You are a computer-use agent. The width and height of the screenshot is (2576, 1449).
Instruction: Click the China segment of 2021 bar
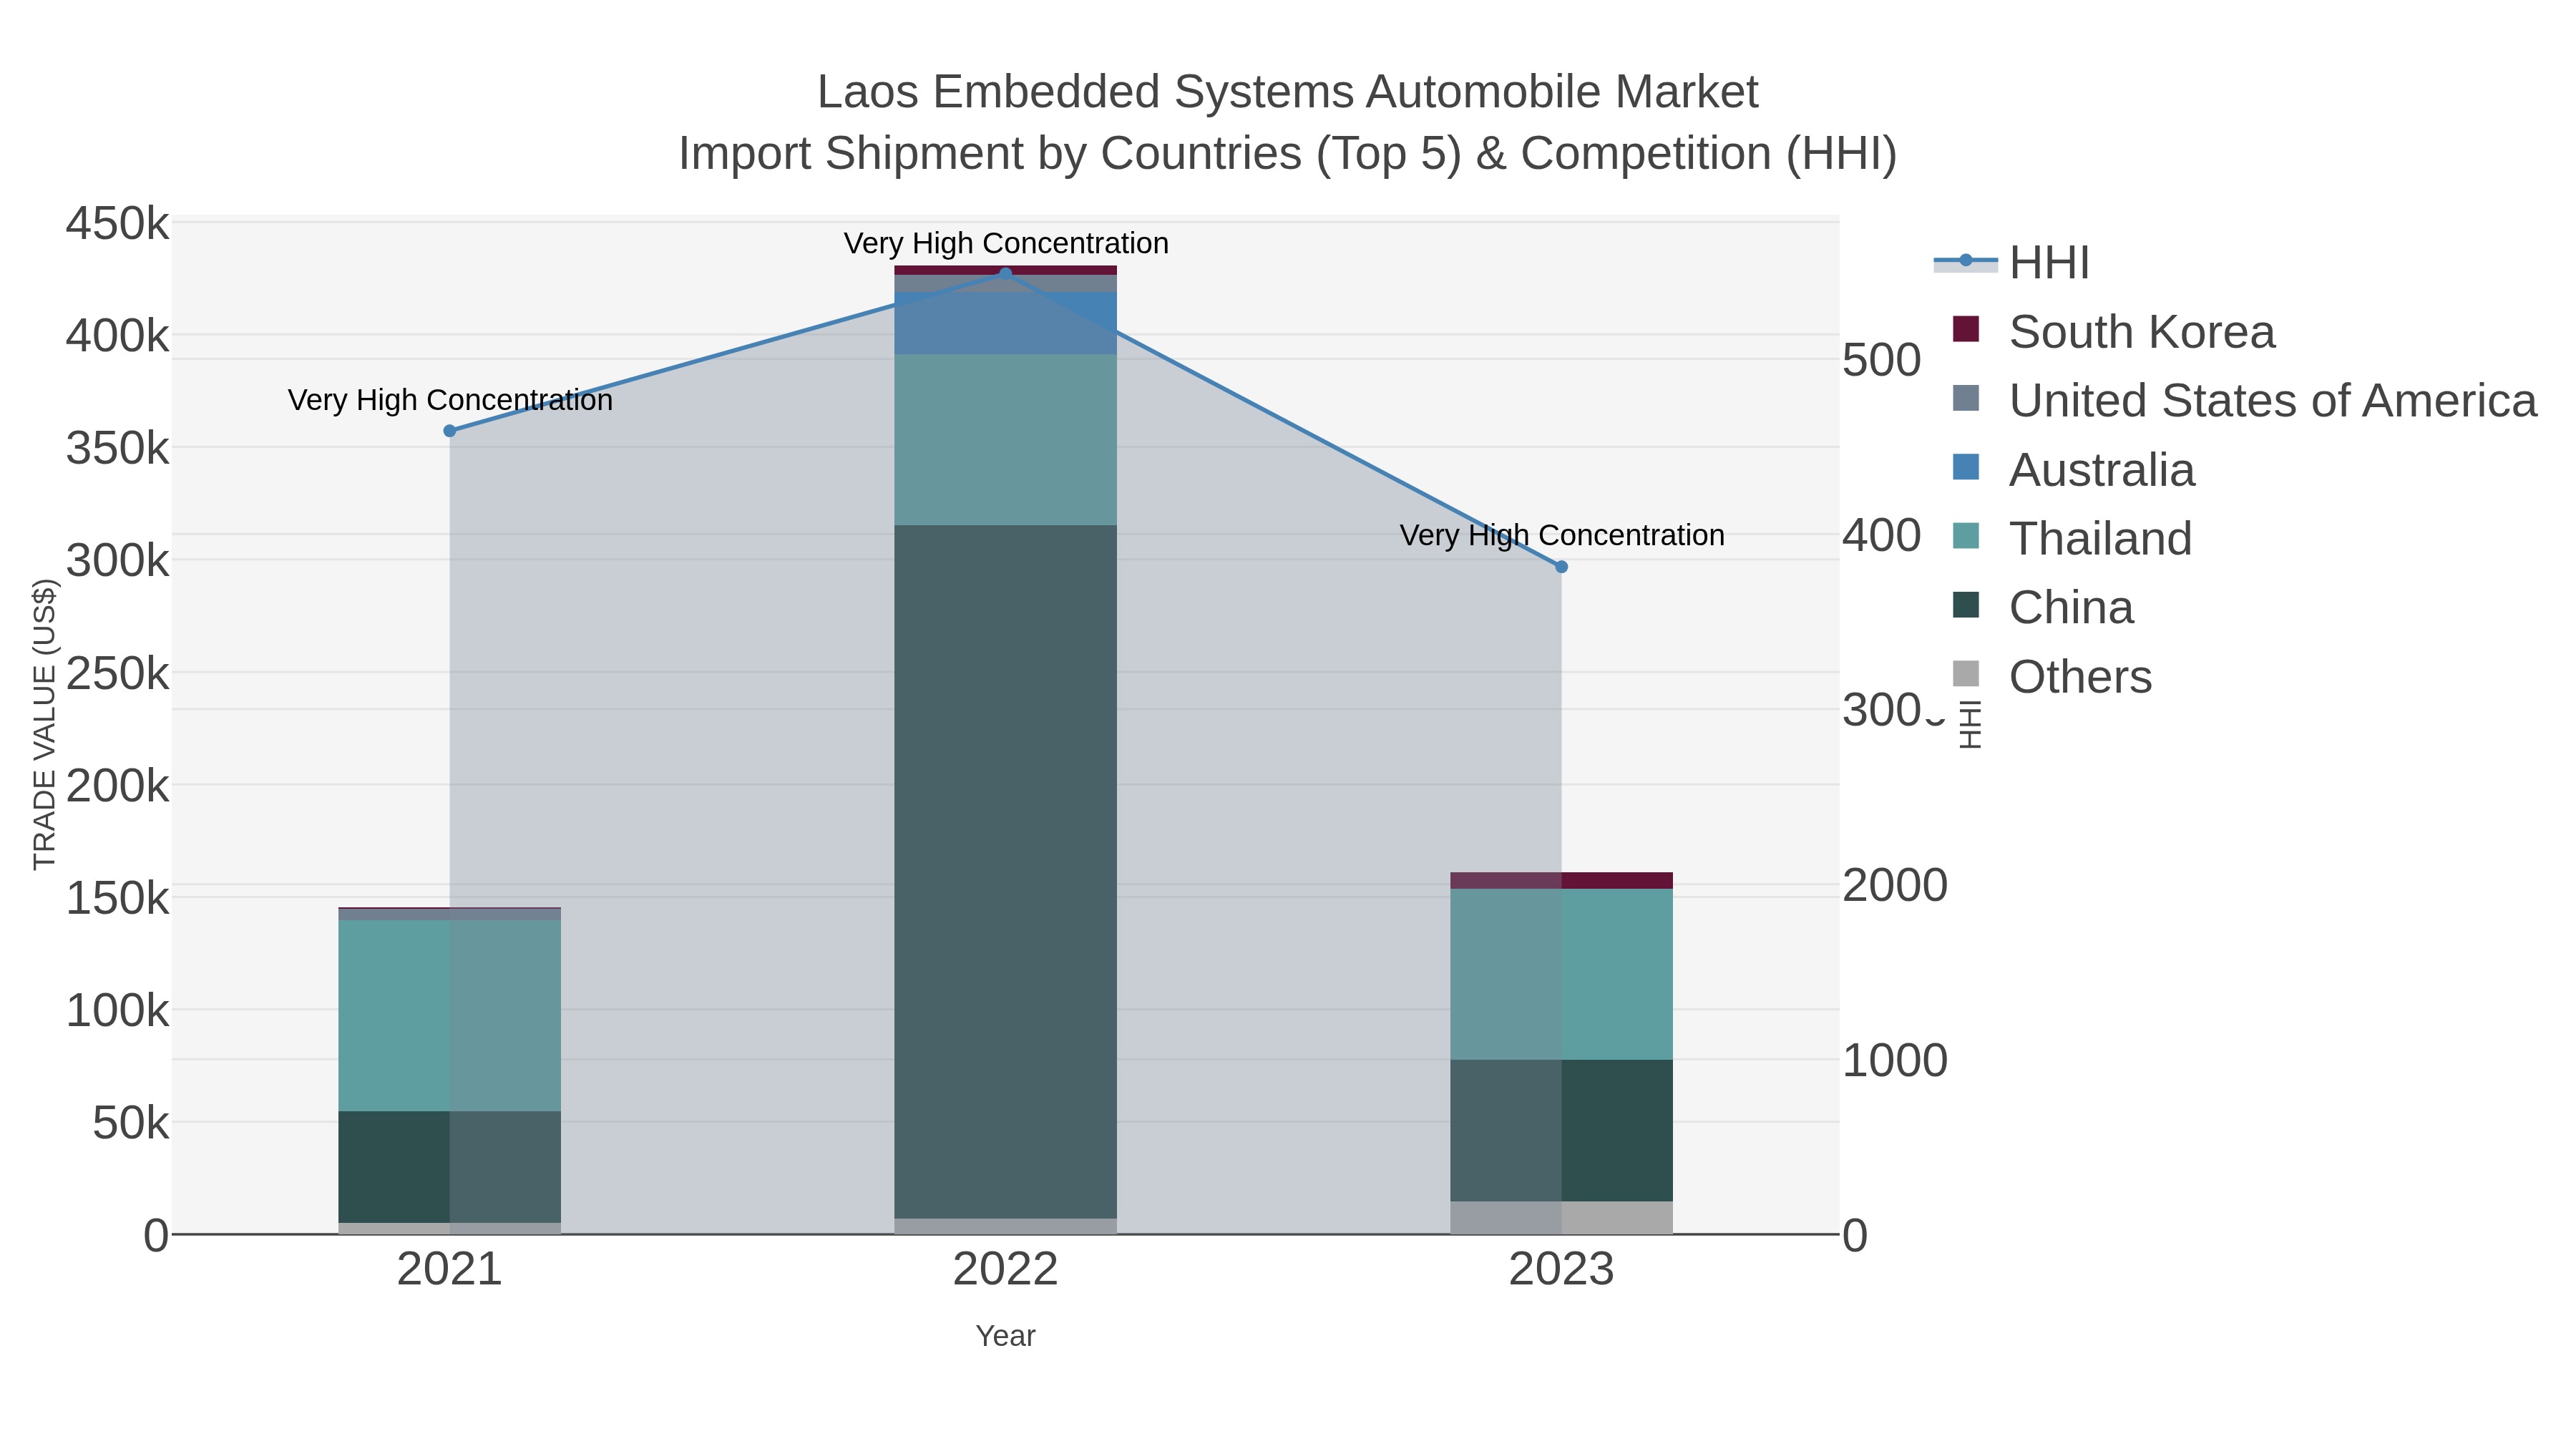450,1167
